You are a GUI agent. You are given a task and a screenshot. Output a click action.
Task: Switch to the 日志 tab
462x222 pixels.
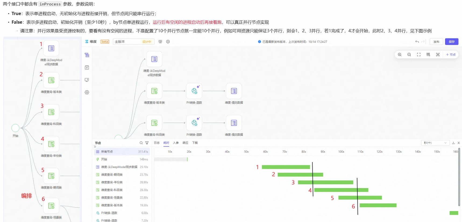point(157,143)
